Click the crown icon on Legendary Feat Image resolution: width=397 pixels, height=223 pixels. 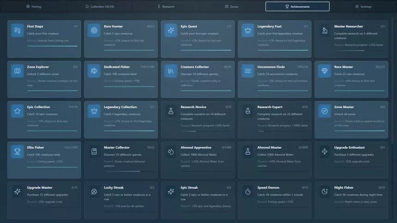(x=247, y=30)
